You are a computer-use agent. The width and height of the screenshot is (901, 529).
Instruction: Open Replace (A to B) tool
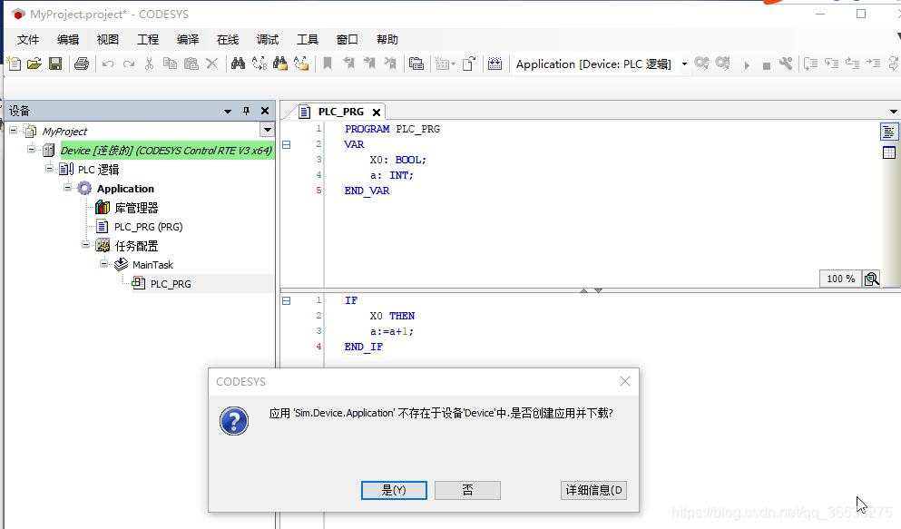(x=260, y=64)
